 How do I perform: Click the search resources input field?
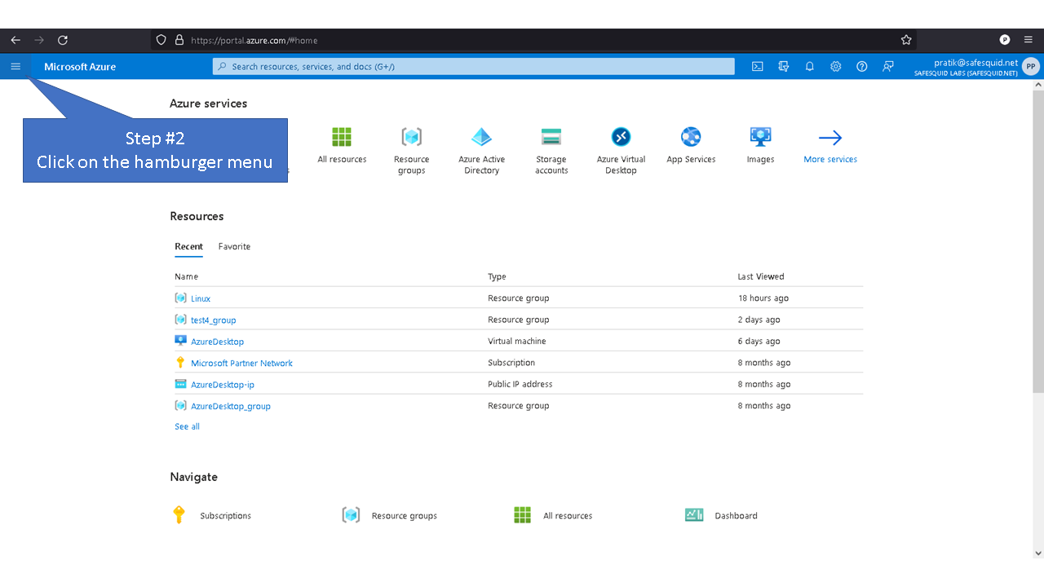pyautogui.click(x=473, y=67)
